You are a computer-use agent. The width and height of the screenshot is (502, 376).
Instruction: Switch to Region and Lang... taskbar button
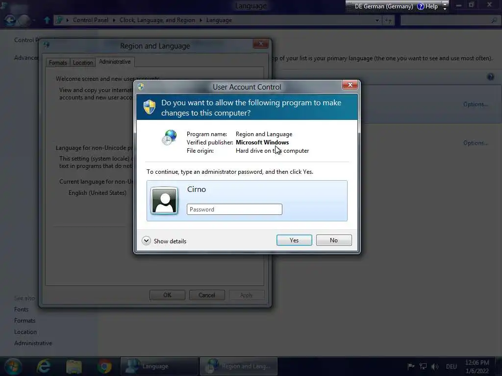point(239,366)
